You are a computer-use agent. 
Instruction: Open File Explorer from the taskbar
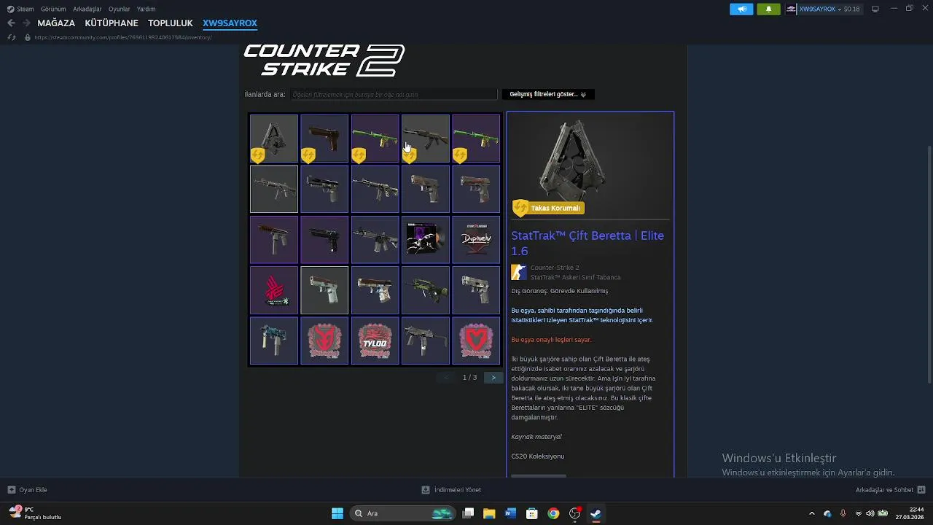489,513
